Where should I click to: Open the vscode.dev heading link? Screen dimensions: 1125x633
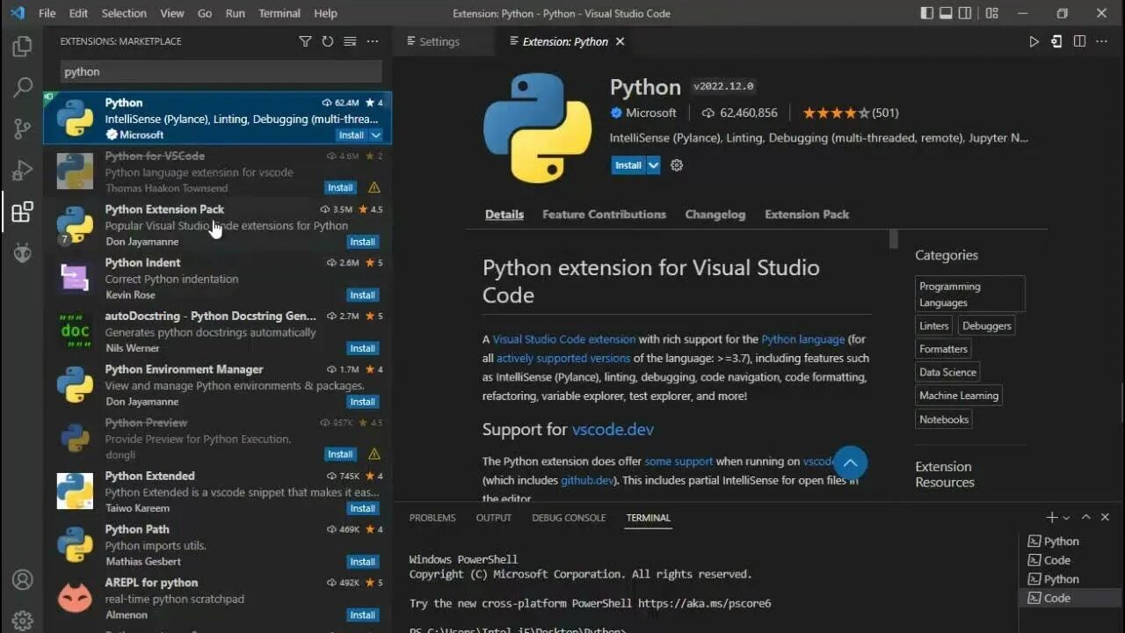[613, 430]
